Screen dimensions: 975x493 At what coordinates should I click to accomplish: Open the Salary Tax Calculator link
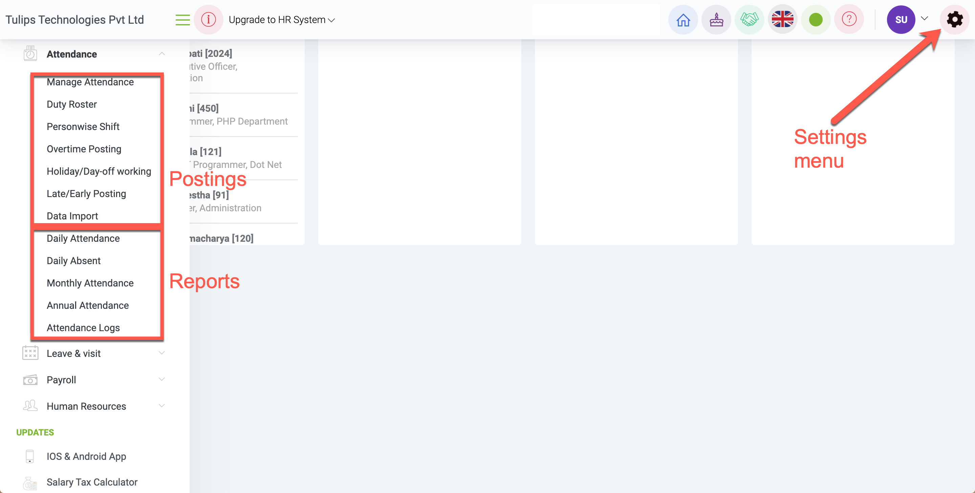point(92,482)
